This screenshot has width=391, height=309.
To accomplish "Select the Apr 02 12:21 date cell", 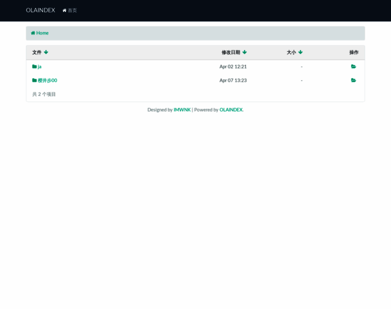I will click(233, 66).
